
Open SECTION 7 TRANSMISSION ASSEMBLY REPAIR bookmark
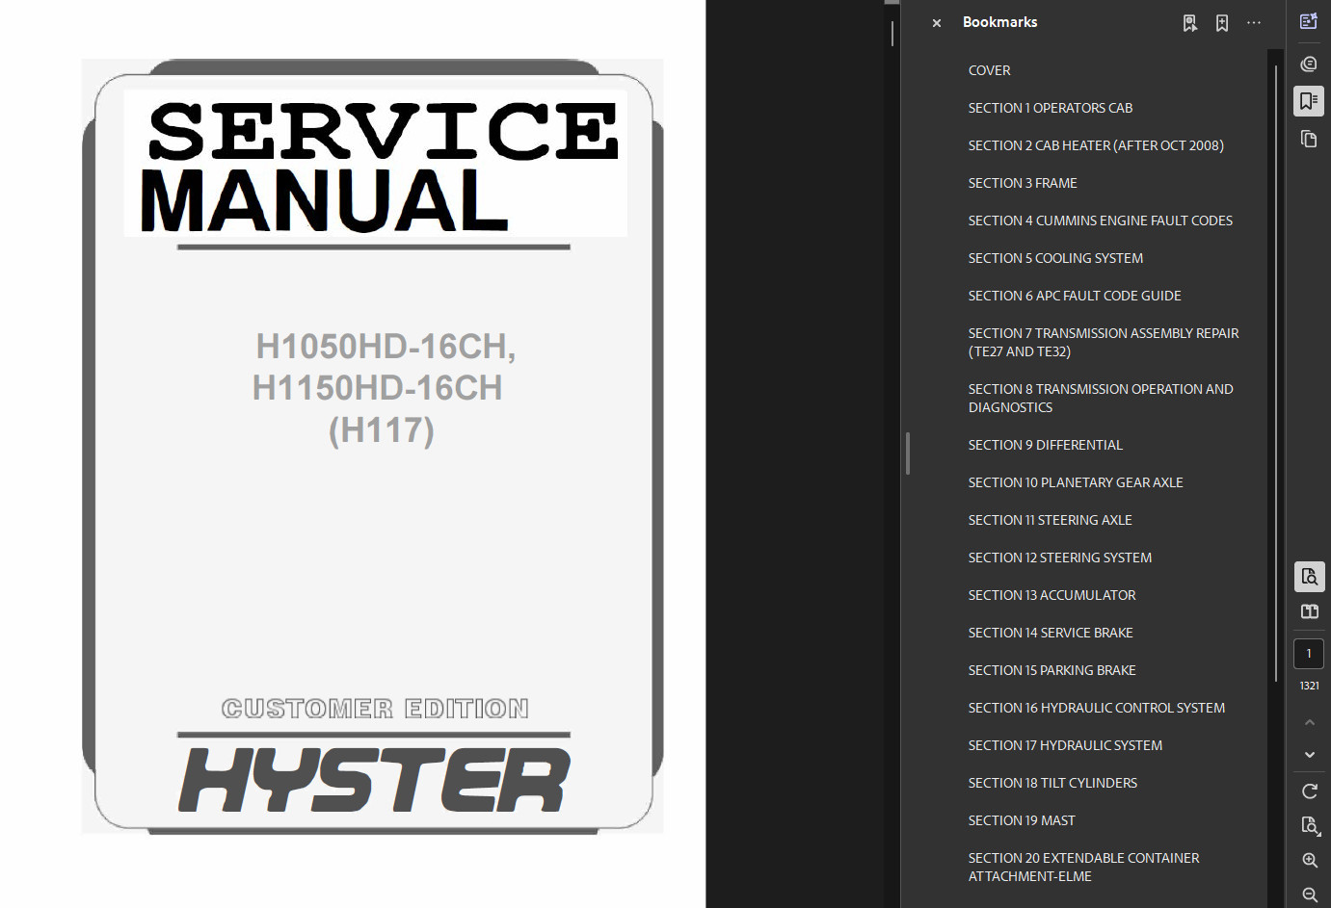[x=1103, y=342]
